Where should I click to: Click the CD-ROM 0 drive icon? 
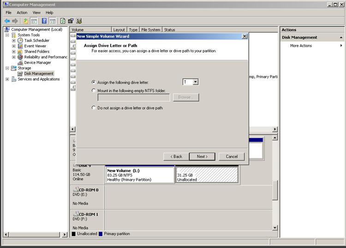[76, 189]
